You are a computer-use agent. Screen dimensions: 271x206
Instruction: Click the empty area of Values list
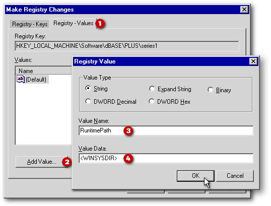tap(43, 114)
